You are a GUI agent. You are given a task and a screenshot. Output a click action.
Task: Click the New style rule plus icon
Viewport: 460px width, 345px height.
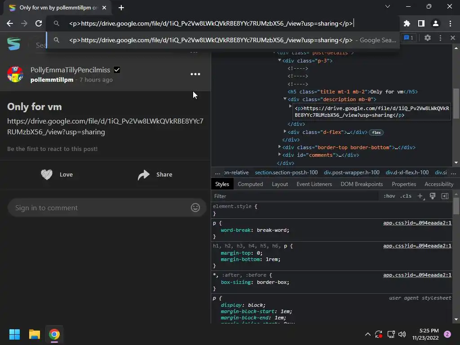point(420,196)
